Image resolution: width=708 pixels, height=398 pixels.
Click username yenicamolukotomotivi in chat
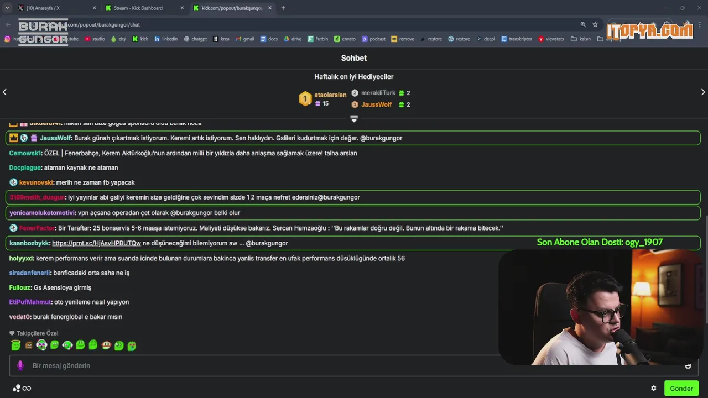click(42, 213)
